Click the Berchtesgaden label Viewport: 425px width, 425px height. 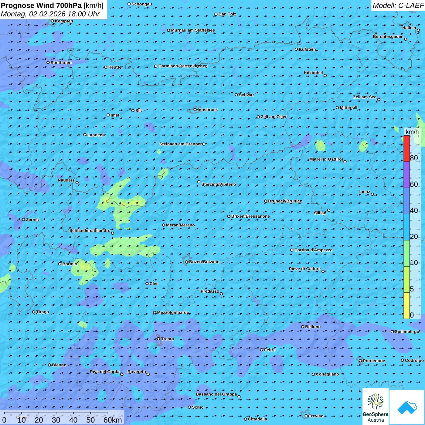388,36
